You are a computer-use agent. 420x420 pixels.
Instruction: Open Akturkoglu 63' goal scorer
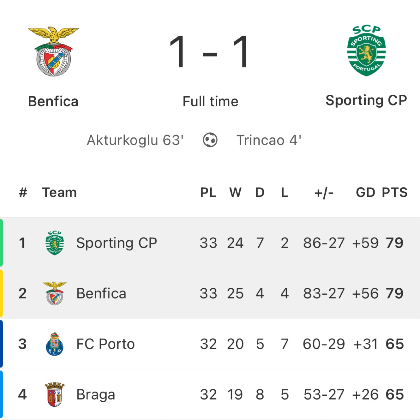(135, 140)
